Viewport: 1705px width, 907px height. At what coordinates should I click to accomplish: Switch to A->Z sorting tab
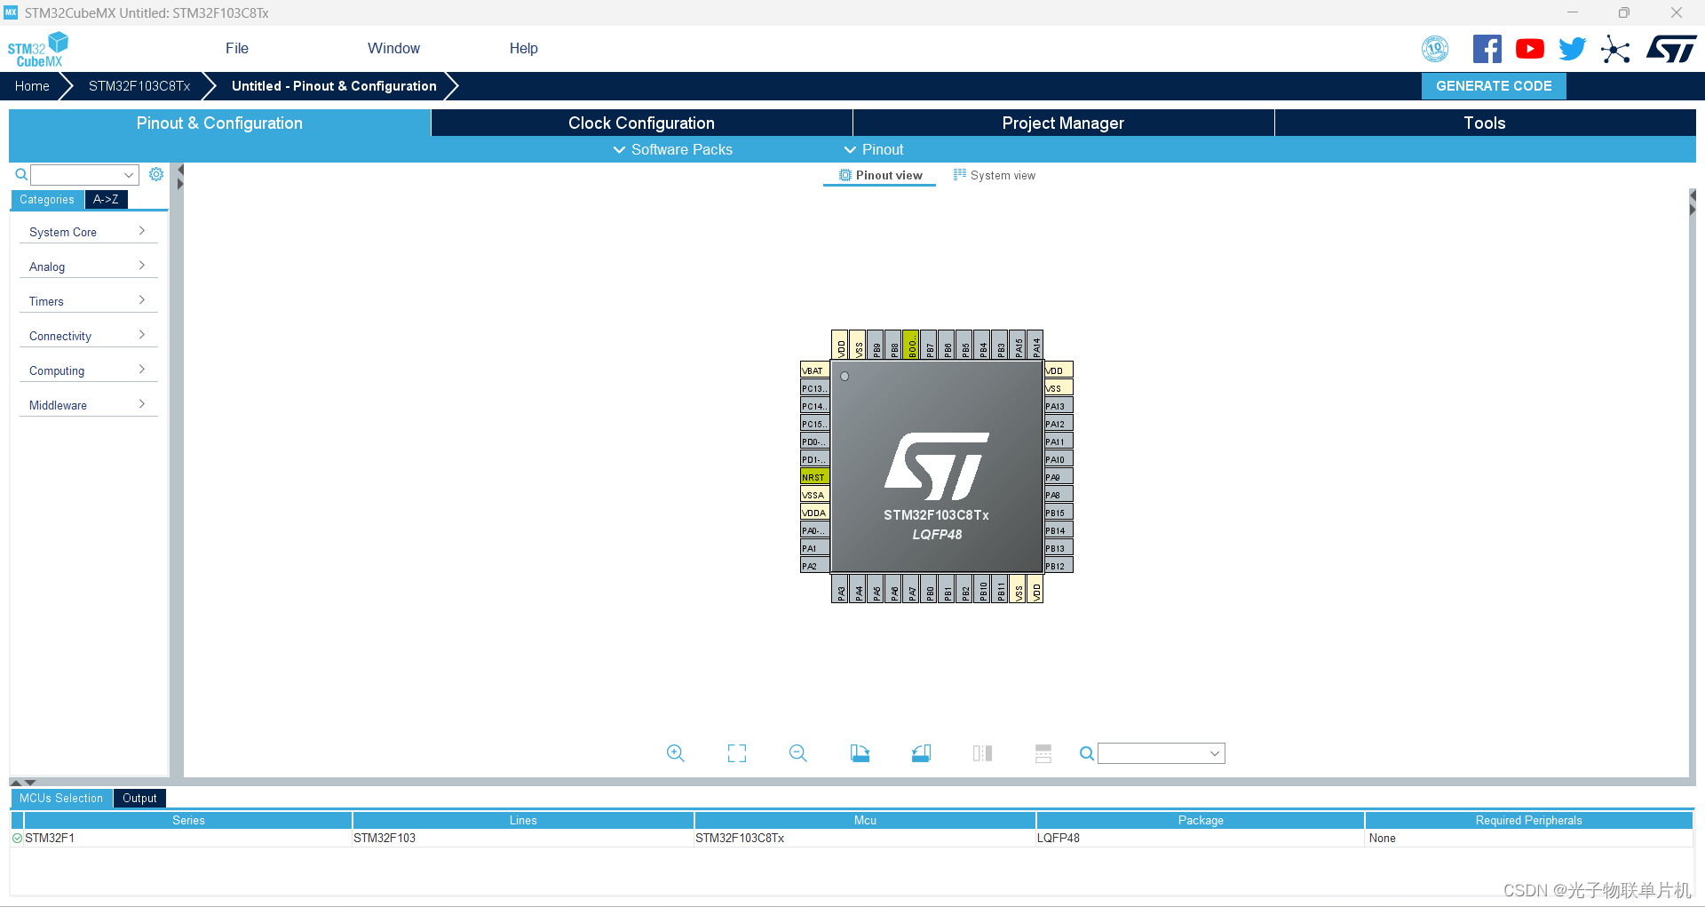coord(106,200)
